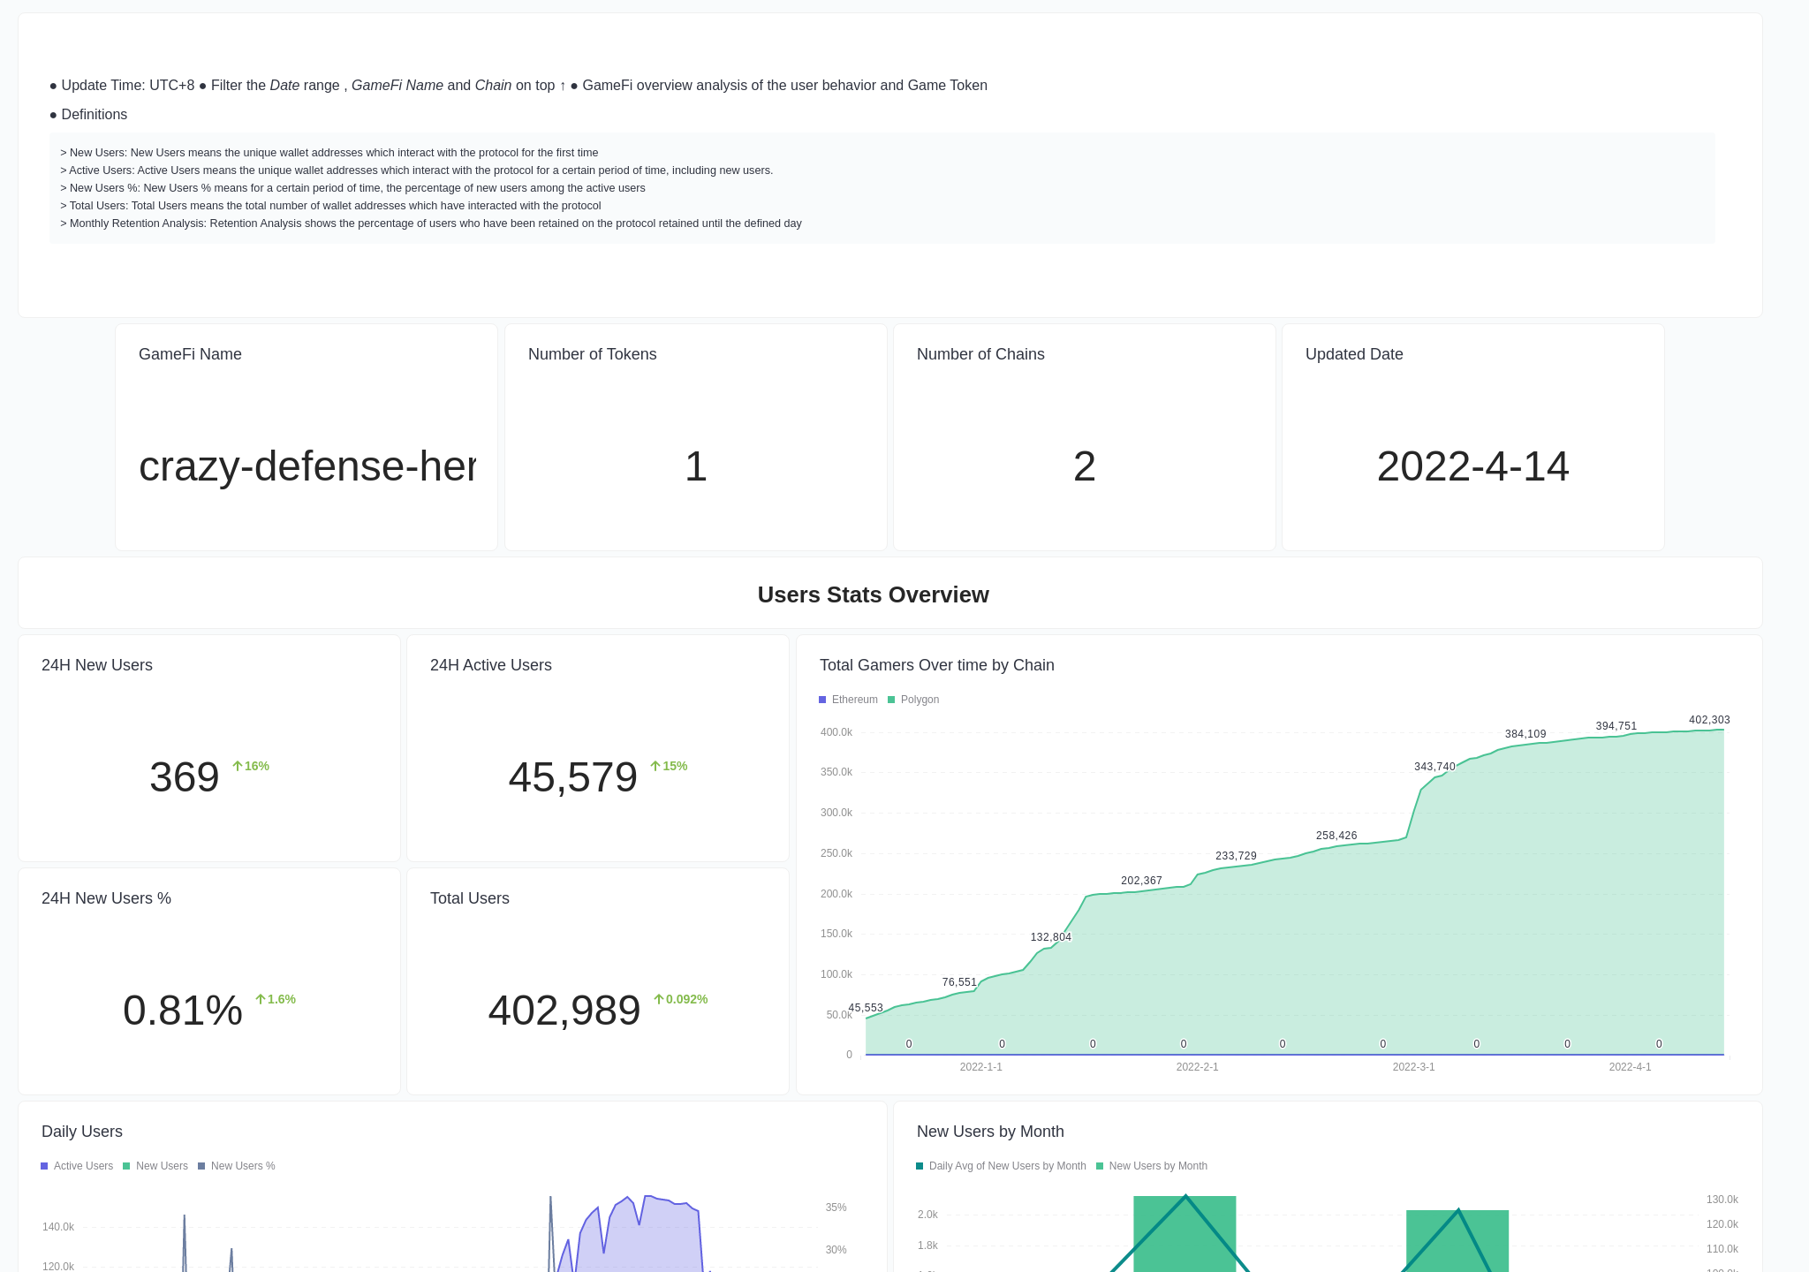Expand the Definitions section
The height and width of the screenshot is (1272, 1809).
pos(94,114)
